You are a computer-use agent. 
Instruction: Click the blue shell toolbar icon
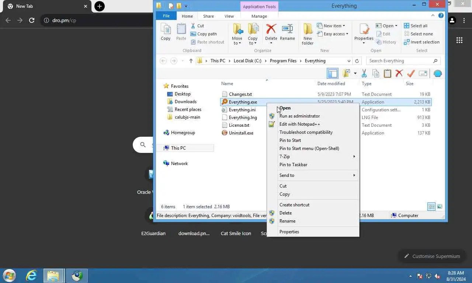(x=438, y=73)
